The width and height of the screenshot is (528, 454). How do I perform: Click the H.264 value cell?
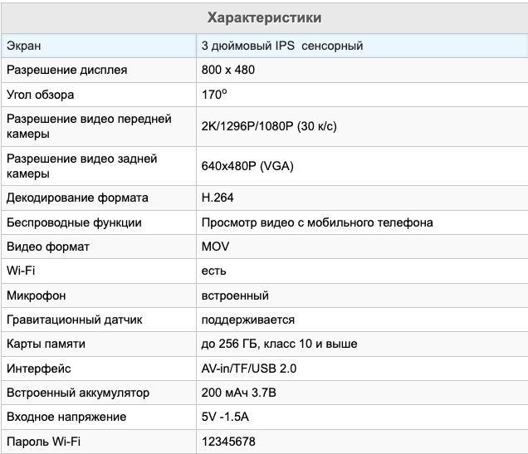(218, 198)
